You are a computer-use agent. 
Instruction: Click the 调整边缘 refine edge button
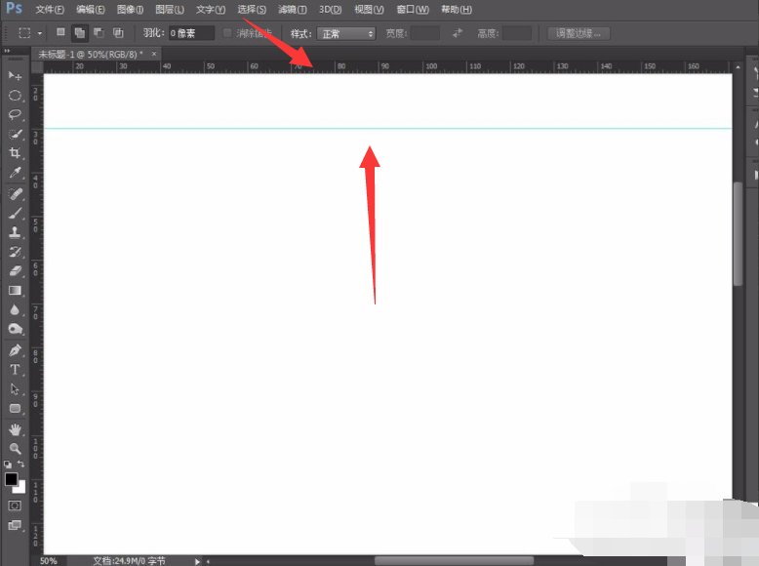579,33
